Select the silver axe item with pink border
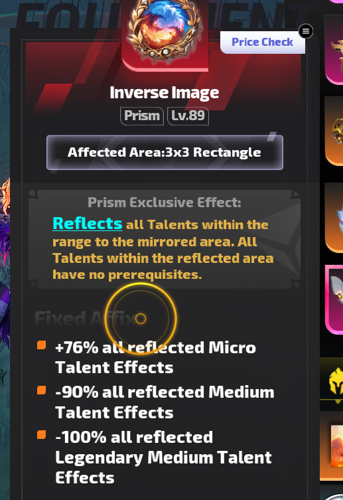This screenshot has width=343, height=500. [334, 299]
